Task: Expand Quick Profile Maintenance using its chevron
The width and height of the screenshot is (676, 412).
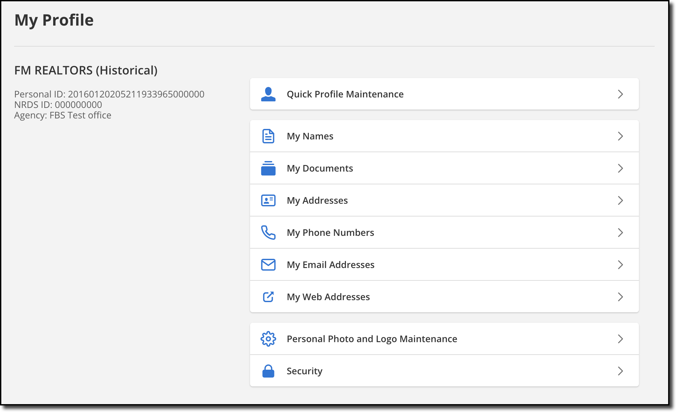Action: 620,94
